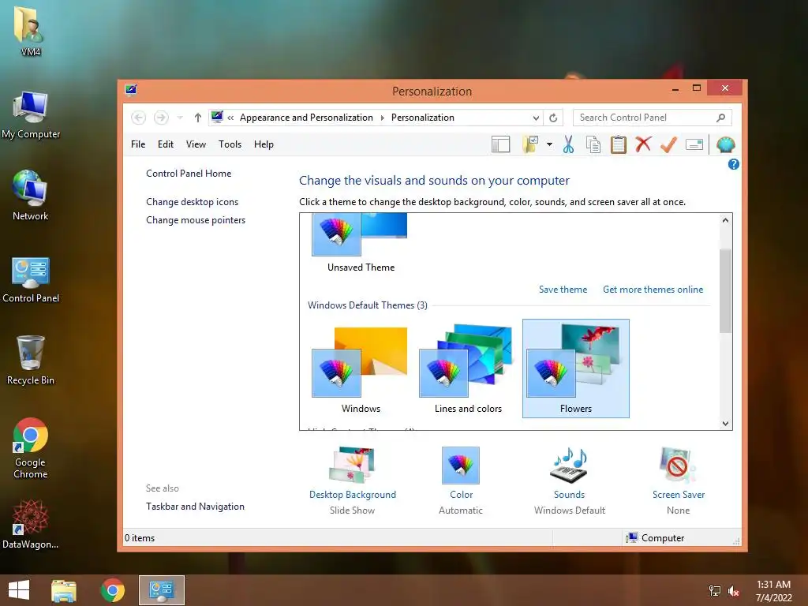This screenshot has height=606, width=808.
Task: Click the VM4 desktop folder icon
Action: [31, 31]
